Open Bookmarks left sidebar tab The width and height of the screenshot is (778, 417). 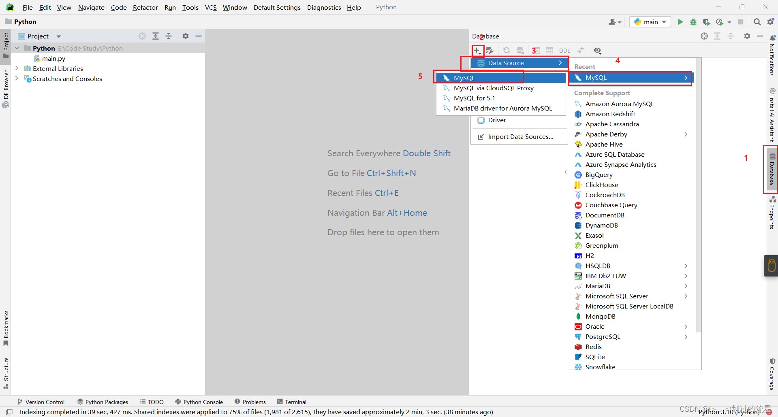[x=6, y=328]
